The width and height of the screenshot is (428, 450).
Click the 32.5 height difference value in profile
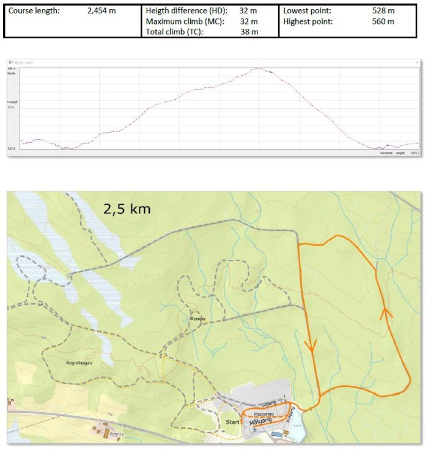point(10,107)
